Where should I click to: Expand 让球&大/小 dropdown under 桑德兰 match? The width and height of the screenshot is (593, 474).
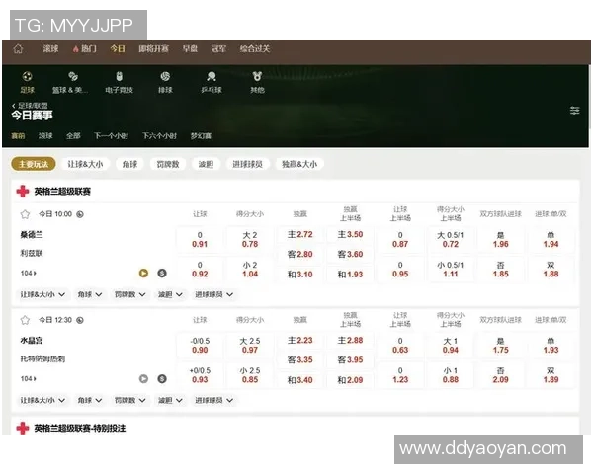42,294
